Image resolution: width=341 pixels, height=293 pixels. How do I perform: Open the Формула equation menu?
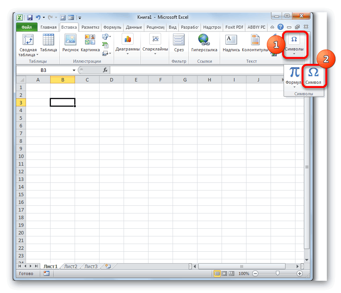pyautogui.click(x=294, y=77)
